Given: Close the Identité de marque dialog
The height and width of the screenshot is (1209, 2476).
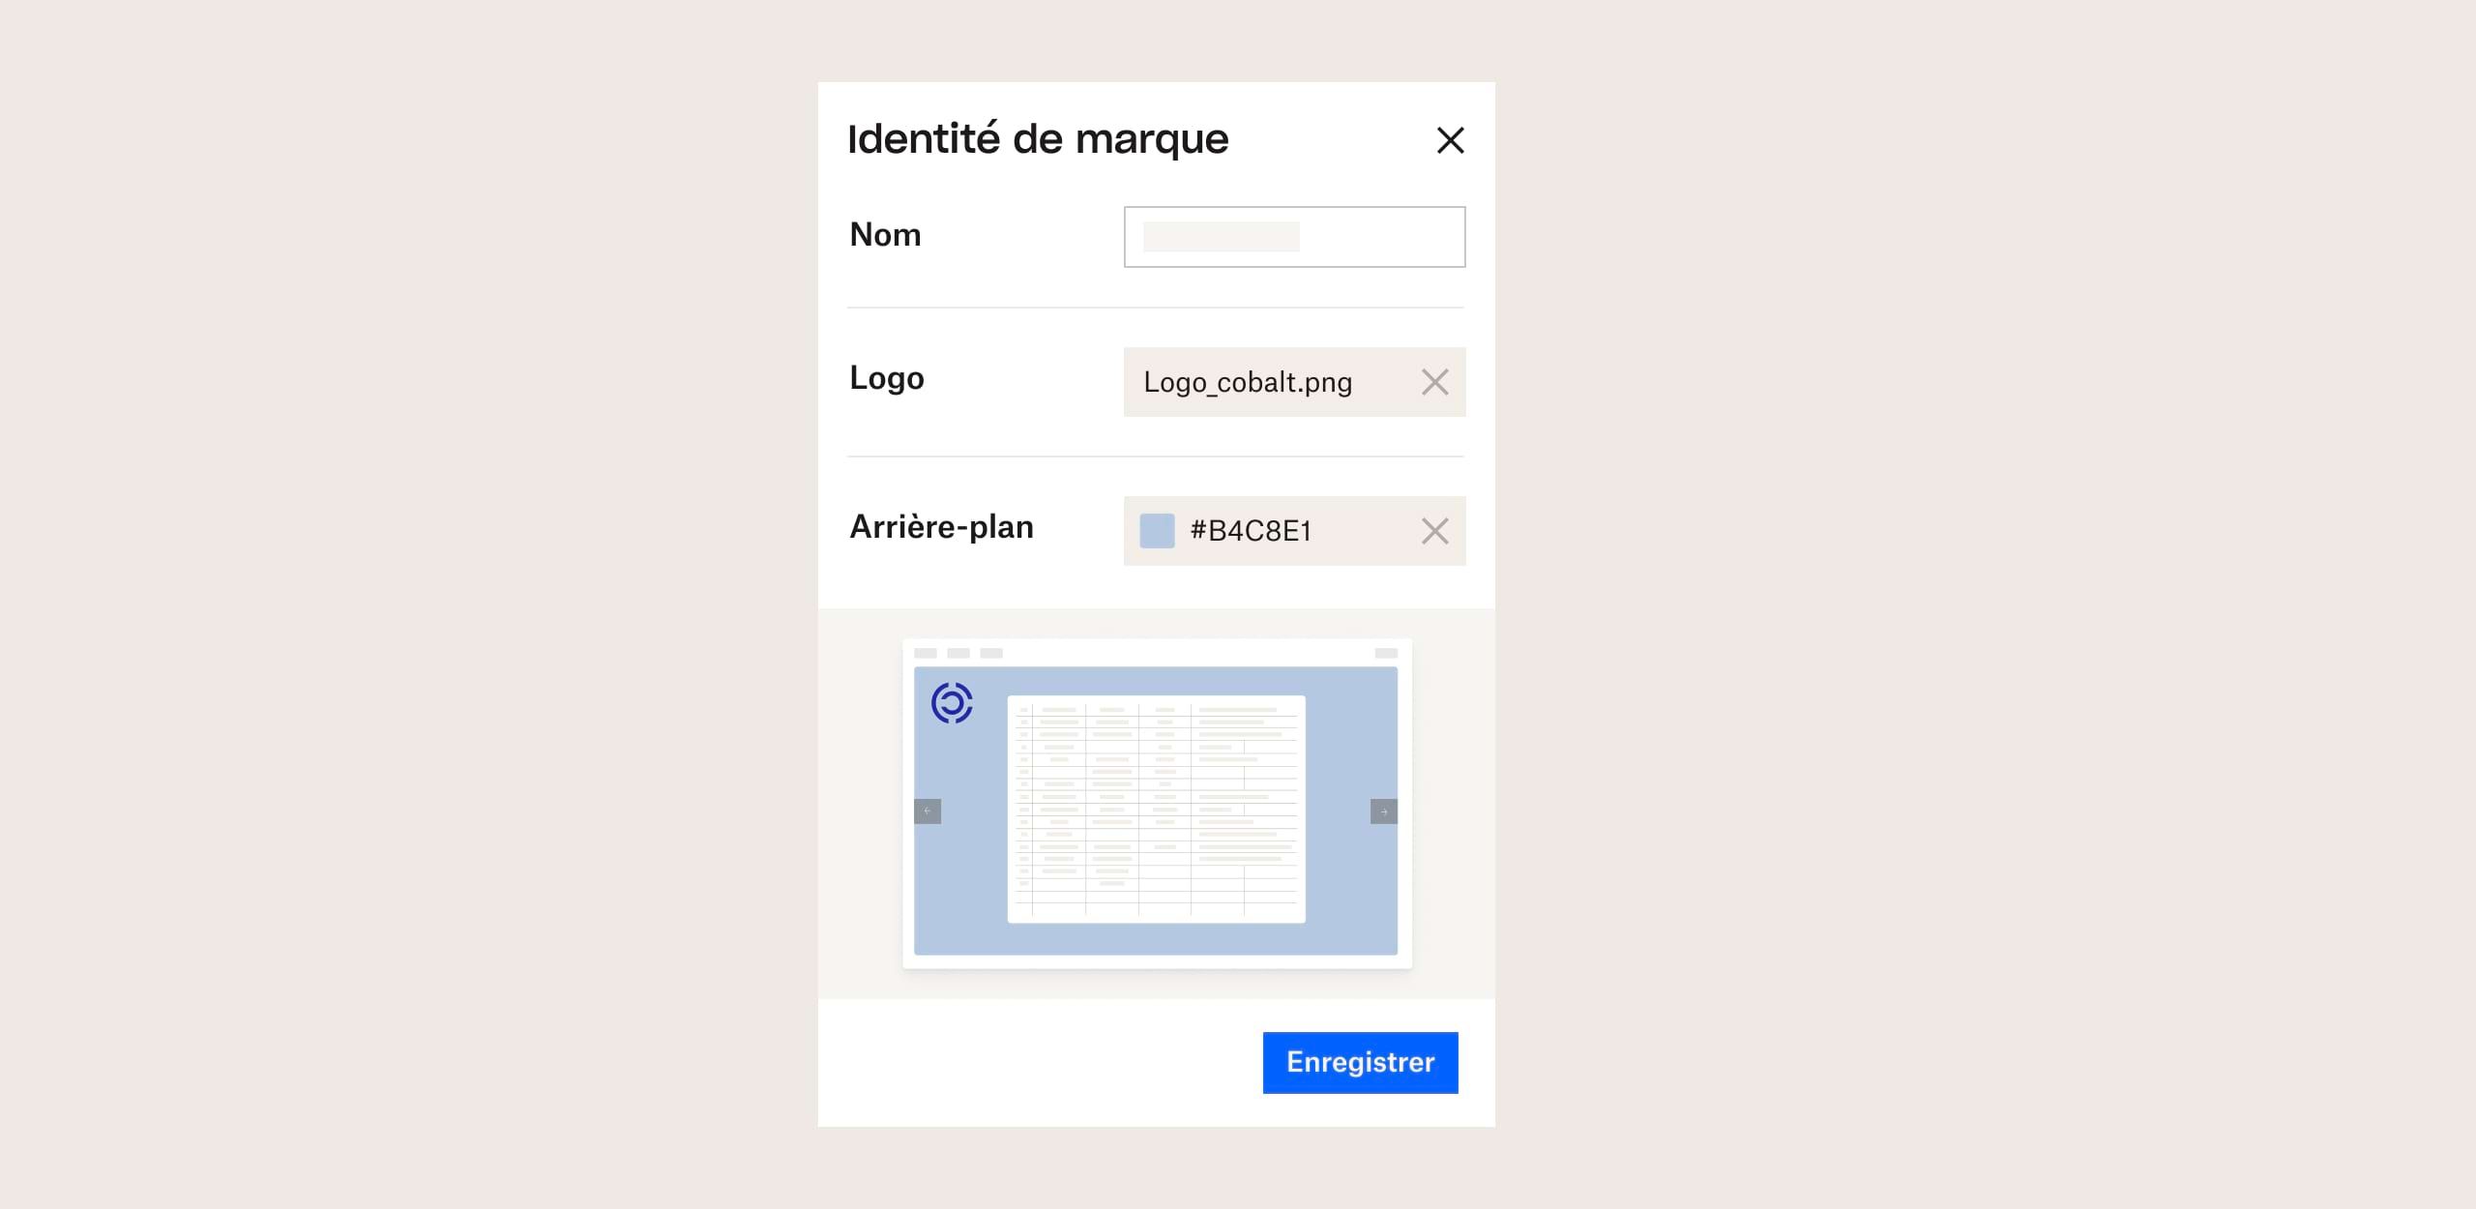Looking at the screenshot, I should [1450, 139].
